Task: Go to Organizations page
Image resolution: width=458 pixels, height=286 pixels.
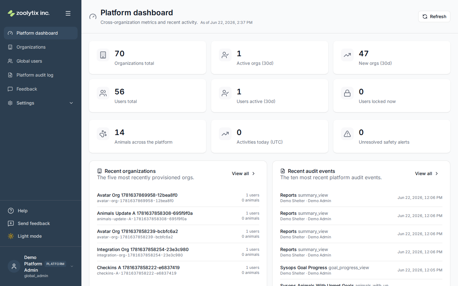Action: coord(41,47)
